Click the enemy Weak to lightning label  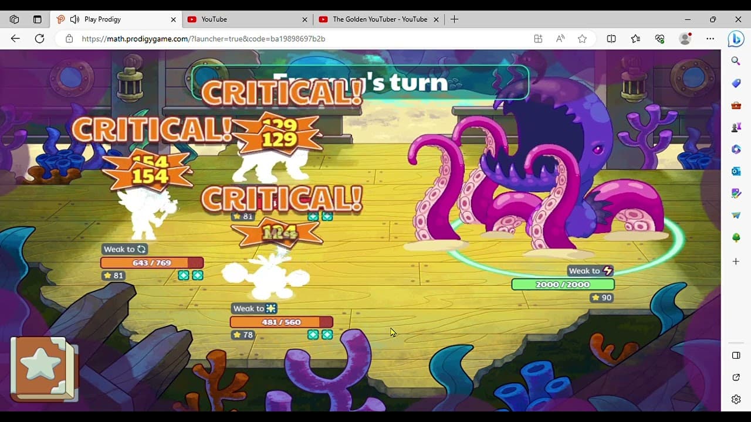coord(591,271)
